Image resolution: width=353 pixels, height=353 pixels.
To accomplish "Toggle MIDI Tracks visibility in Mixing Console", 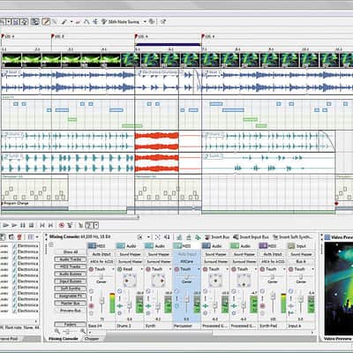I will pos(71,267).
